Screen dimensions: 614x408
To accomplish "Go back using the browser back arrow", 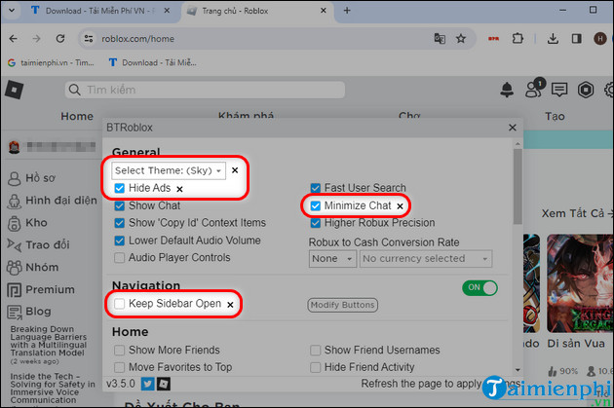I will [x=14, y=38].
